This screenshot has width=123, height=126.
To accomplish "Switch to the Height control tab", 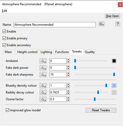I will pos(27,52).
